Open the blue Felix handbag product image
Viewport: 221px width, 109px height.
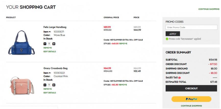pyautogui.click(x=21, y=42)
